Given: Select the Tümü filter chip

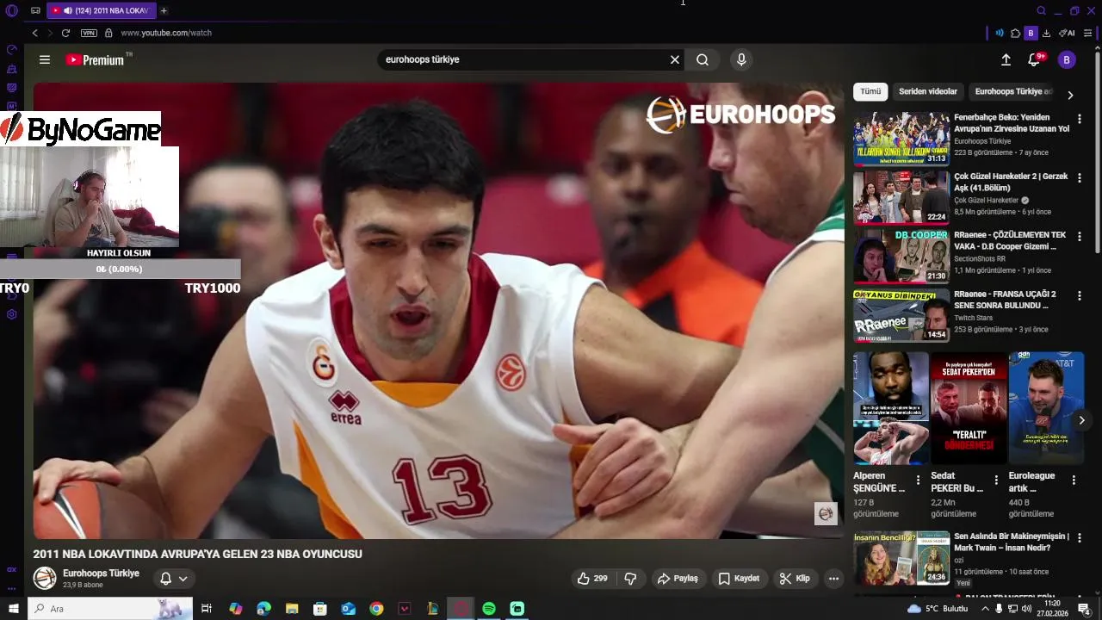Looking at the screenshot, I should click(x=870, y=91).
